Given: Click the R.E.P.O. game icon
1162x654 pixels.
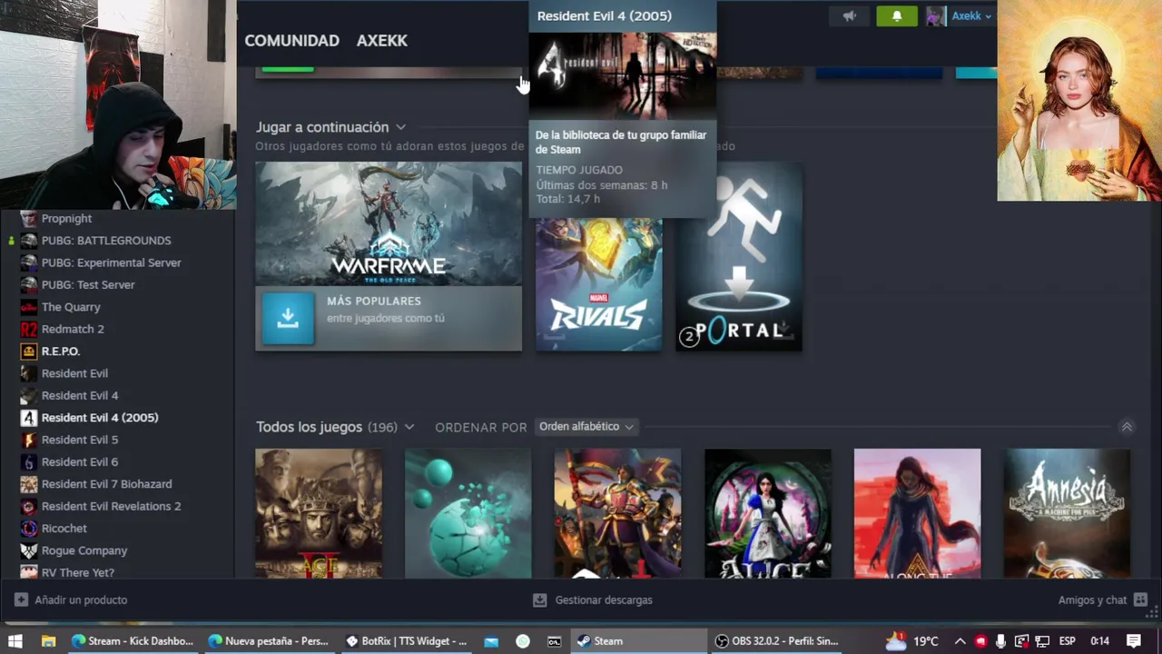Looking at the screenshot, I should point(29,352).
